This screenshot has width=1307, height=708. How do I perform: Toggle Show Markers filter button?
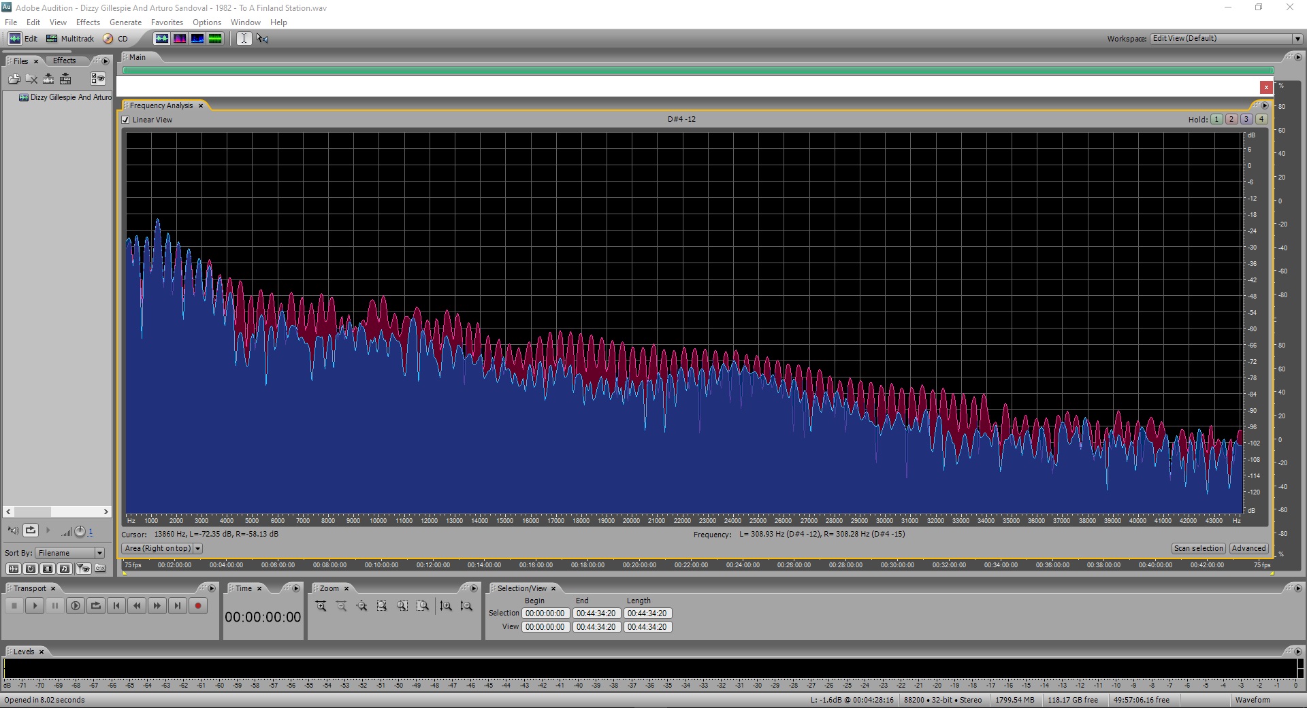[82, 569]
